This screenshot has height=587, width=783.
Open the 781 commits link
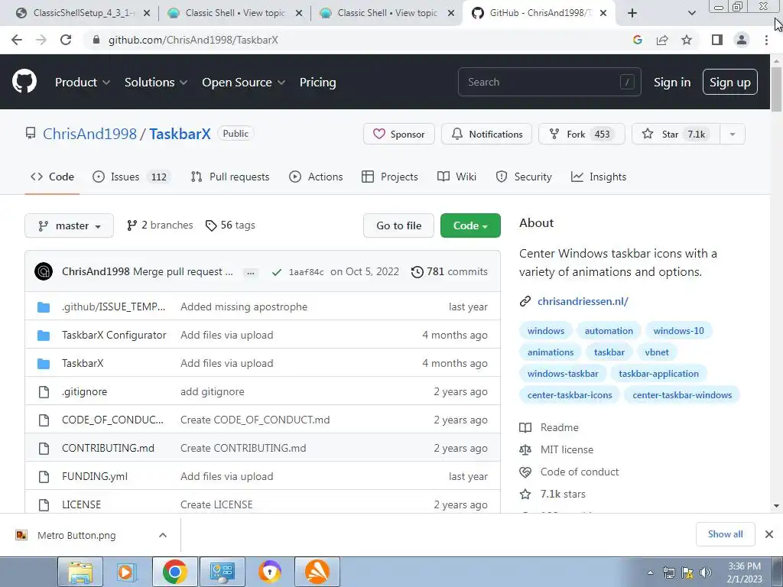[449, 272]
